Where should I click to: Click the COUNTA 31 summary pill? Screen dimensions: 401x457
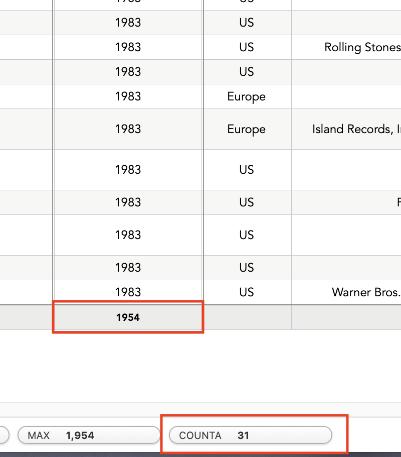pos(250,435)
